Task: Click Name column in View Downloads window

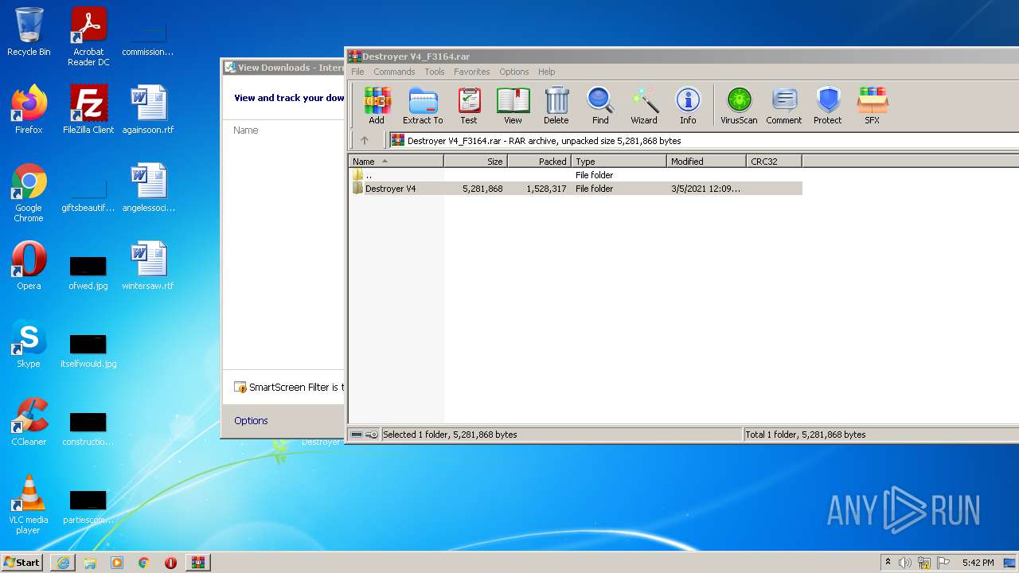Action: click(x=245, y=130)
